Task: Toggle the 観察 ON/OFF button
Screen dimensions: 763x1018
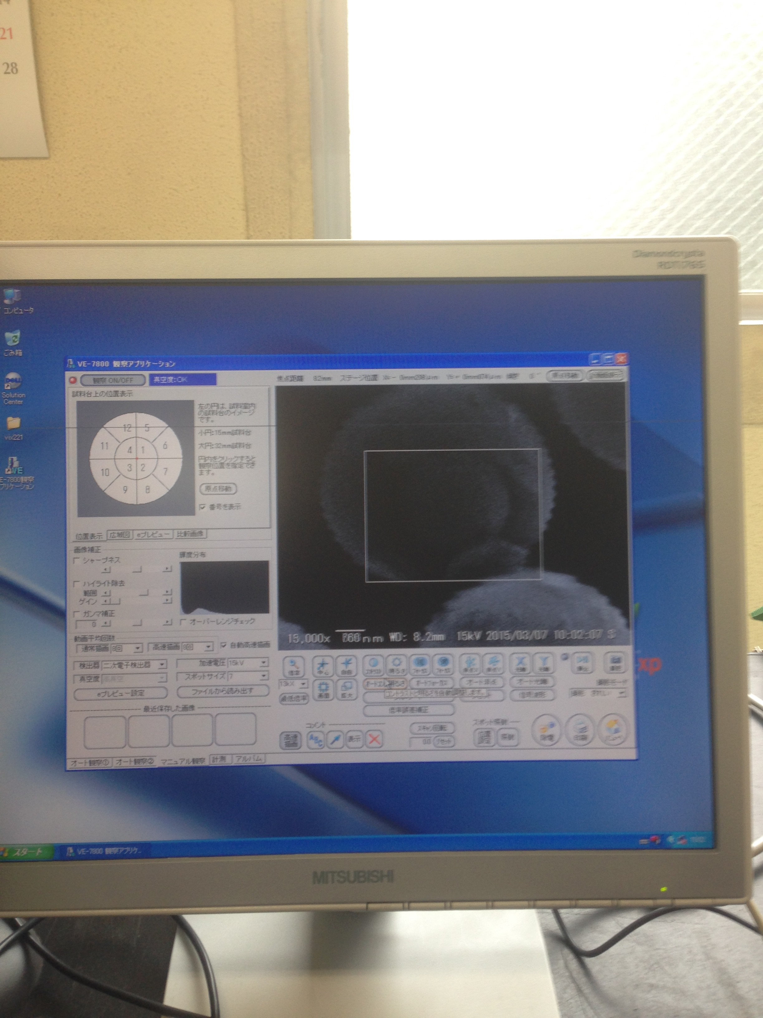Action: click(113, 380)
